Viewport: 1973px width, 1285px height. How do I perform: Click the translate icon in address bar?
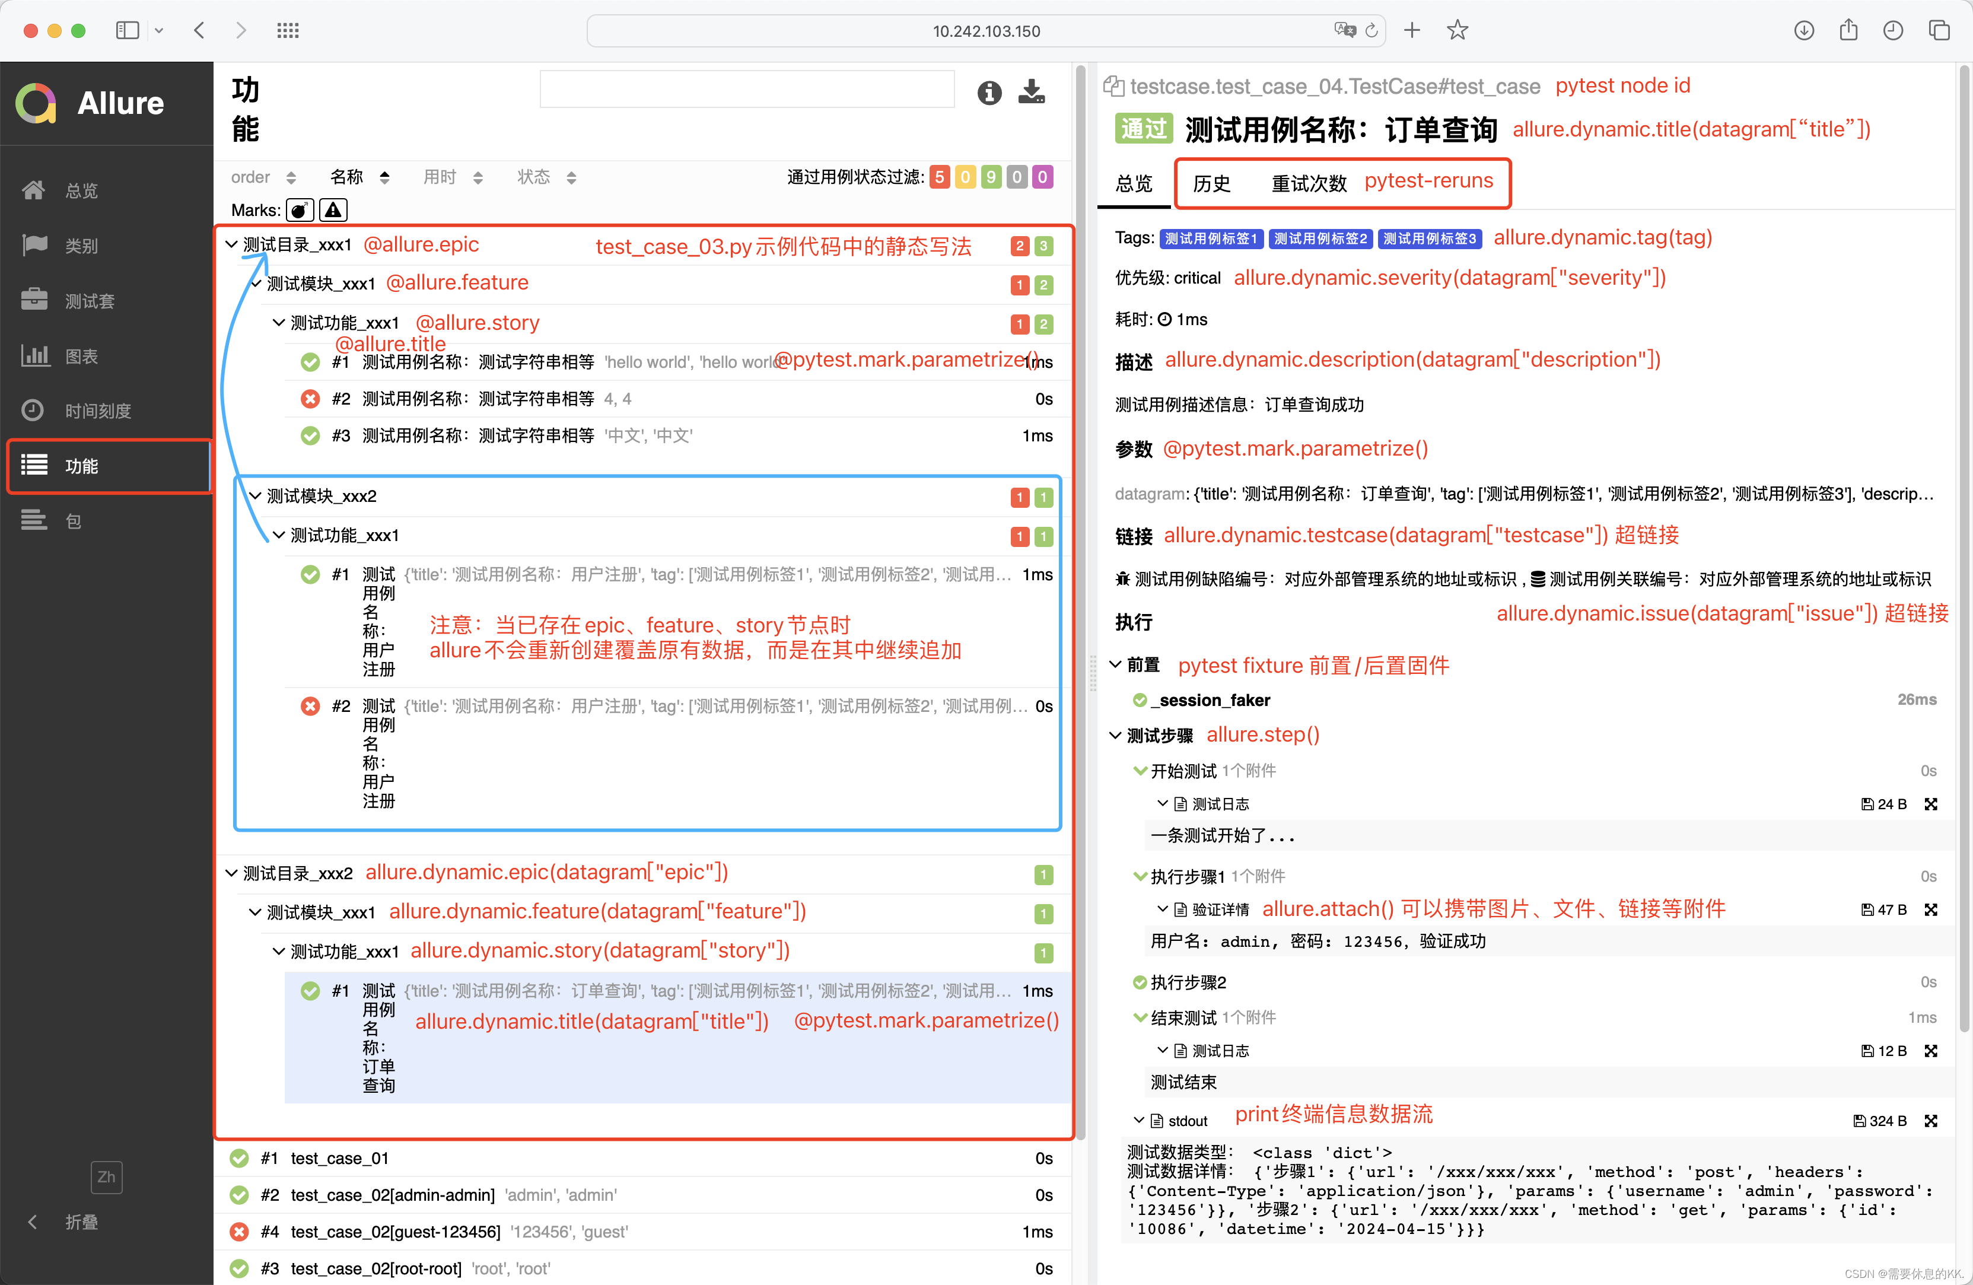(1345, 31)
